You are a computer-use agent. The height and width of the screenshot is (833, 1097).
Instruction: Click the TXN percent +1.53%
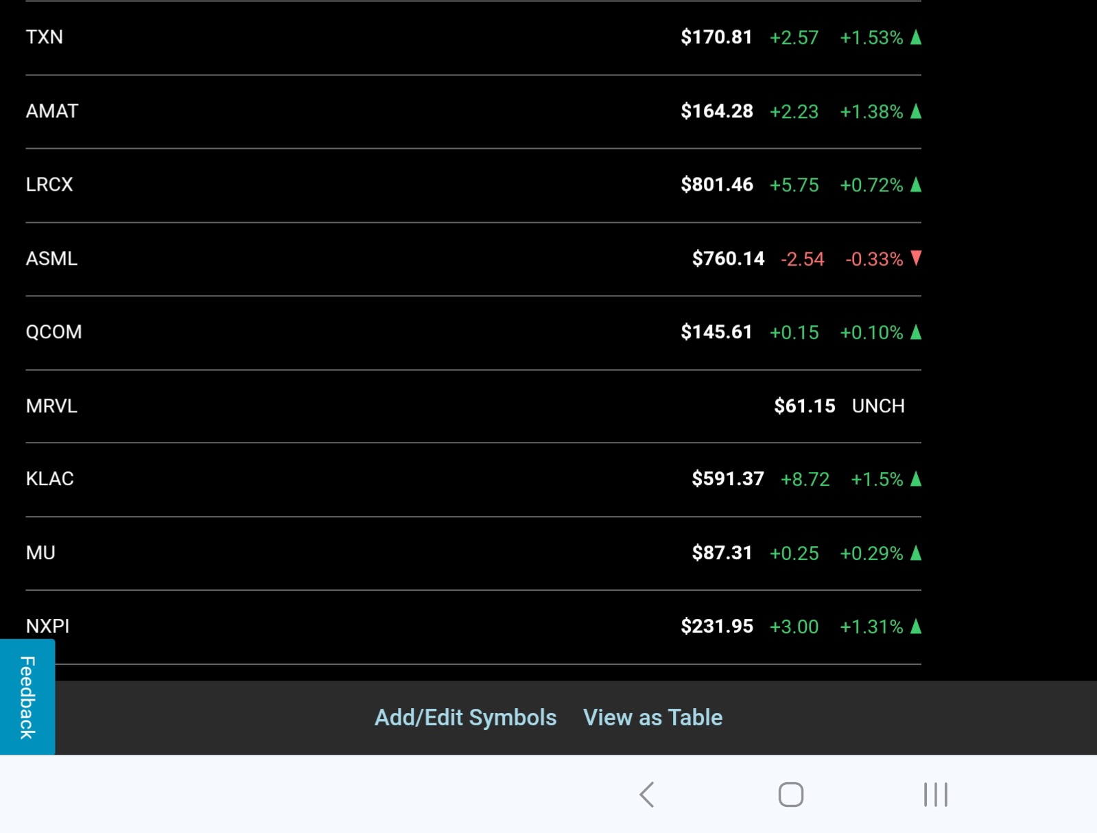pyautogui.click(x=872, y=38)
